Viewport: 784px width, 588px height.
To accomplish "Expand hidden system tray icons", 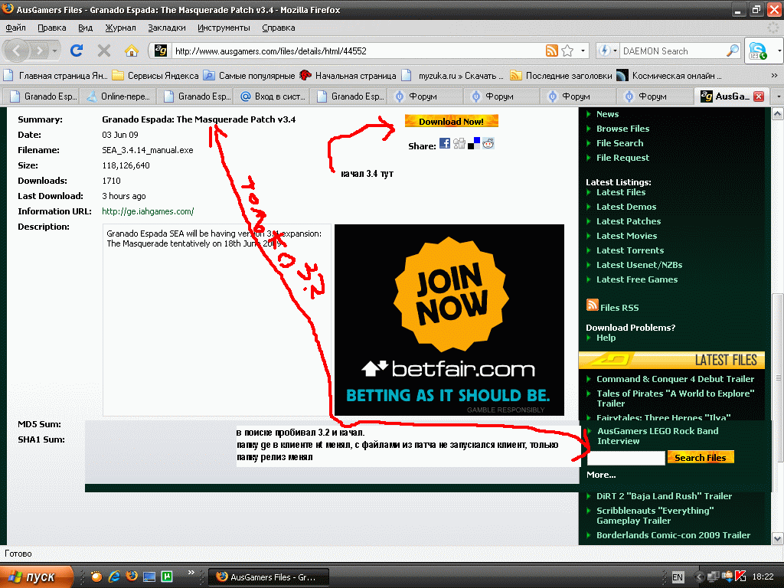I will pos(698,577).
